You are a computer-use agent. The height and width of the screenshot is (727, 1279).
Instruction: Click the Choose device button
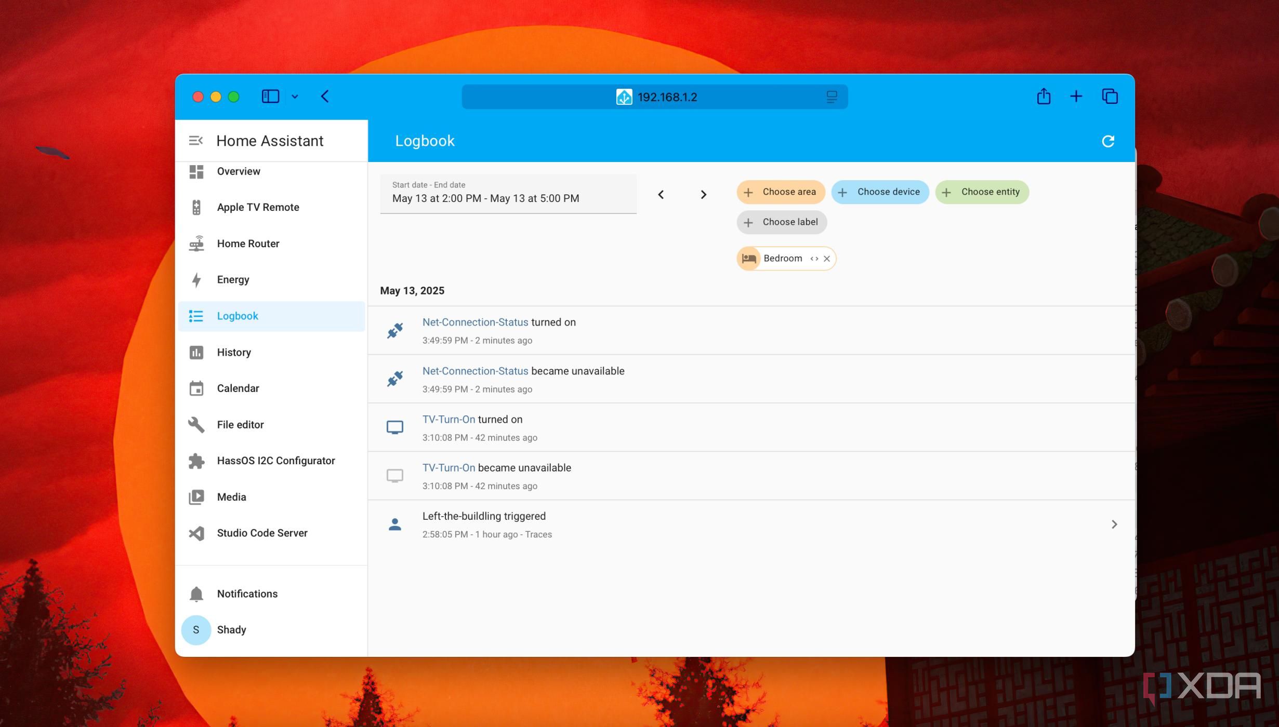pos(880,192)
